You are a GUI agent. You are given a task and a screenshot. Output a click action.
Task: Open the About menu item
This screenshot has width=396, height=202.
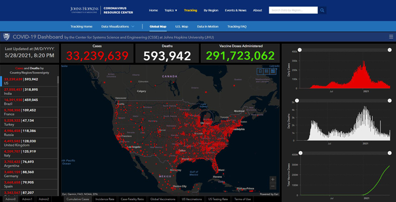pyautogui.click(x=257, y=11)
